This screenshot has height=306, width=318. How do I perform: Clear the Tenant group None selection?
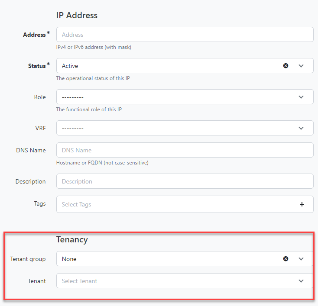[286, 259]
